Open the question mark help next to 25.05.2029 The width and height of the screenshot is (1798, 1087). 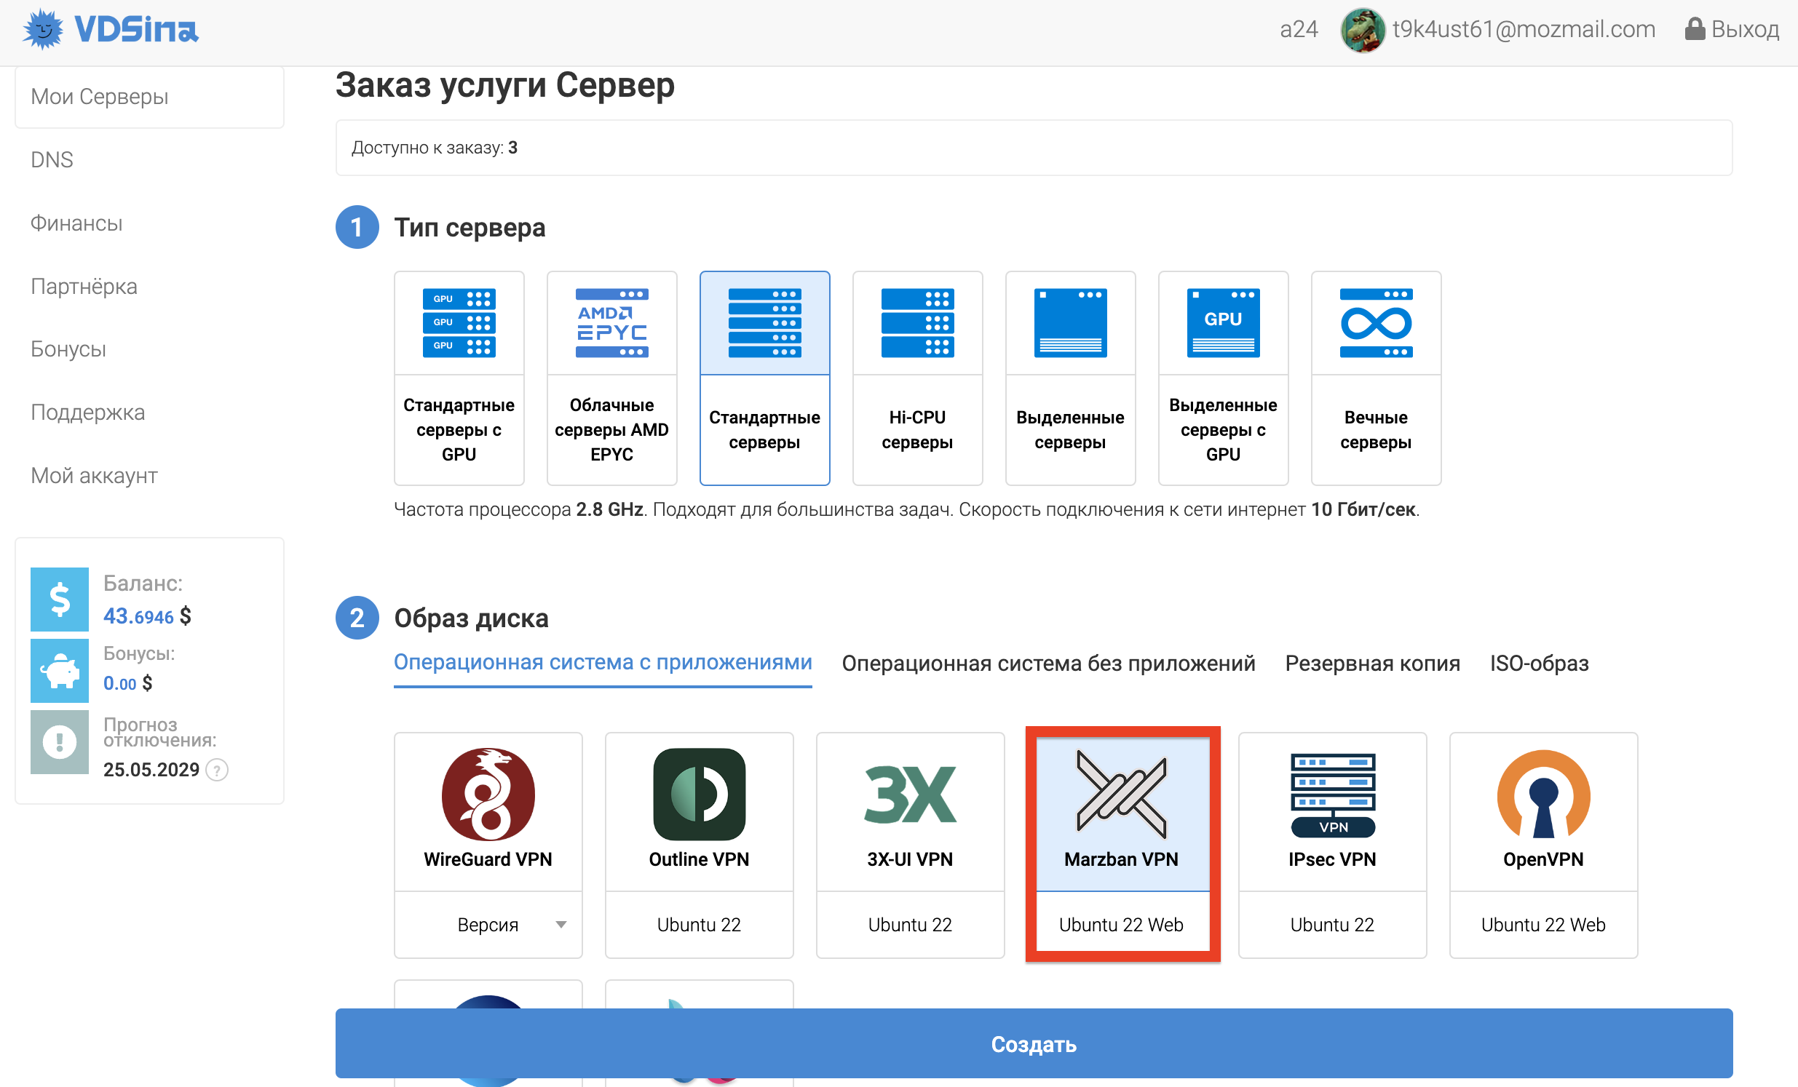point(217,770)
